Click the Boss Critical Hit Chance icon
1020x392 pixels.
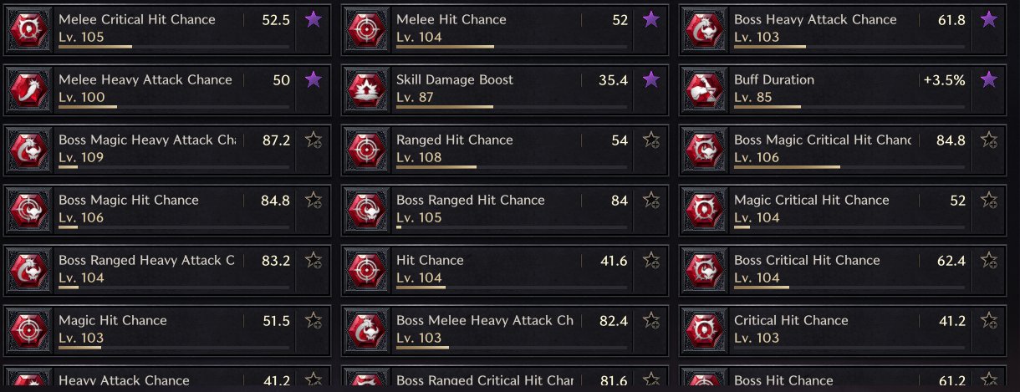(x=705, y=270)
